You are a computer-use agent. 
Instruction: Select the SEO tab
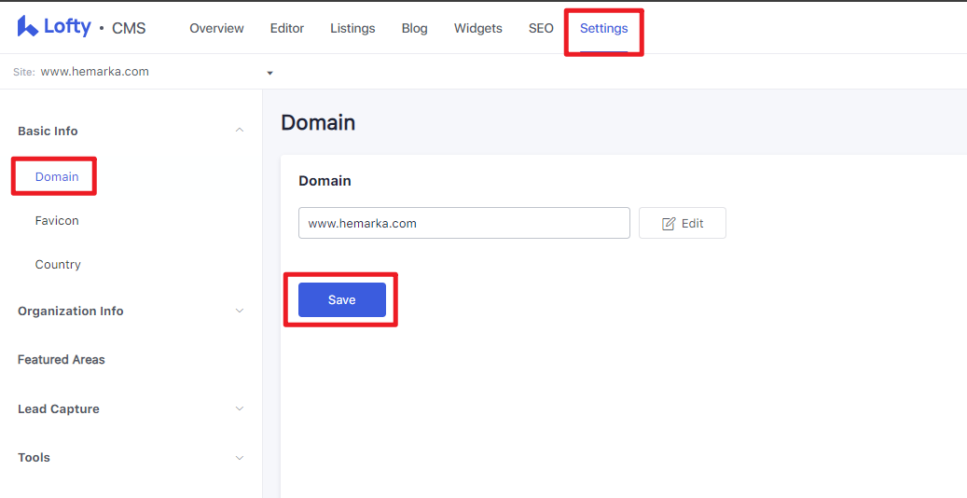pos(541,28)
